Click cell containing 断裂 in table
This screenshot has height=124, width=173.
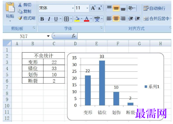(x=33, y=81)
